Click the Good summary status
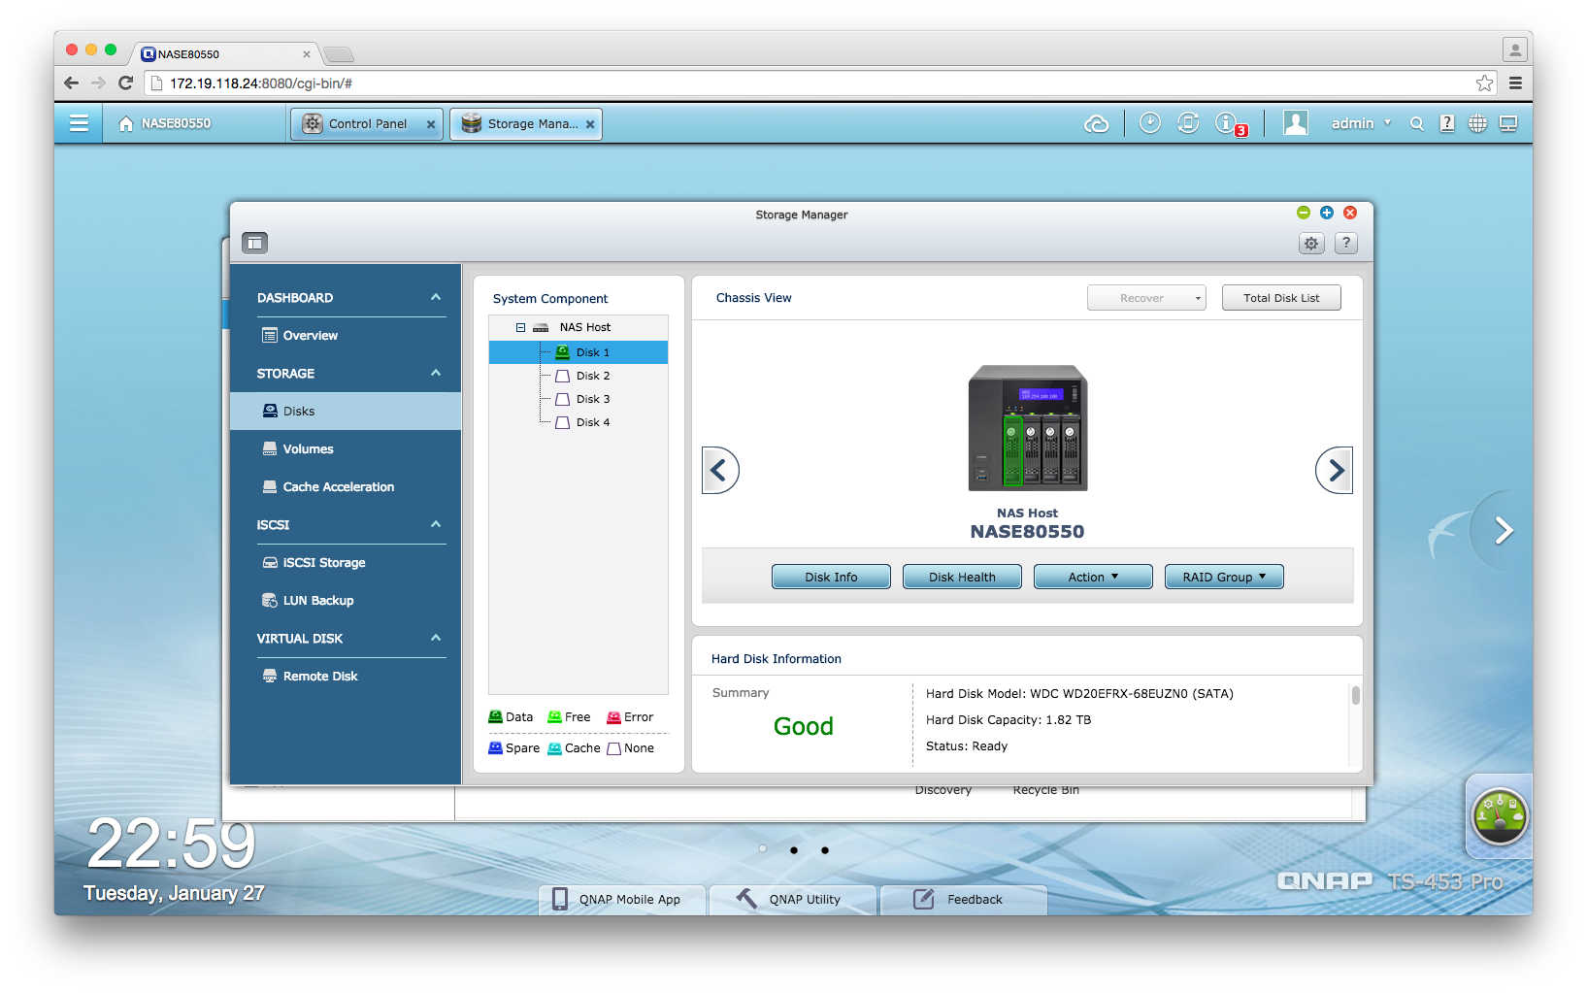The height and width of the screenshot is (993, 1587). pyautogui.click(x=804, y=726)
